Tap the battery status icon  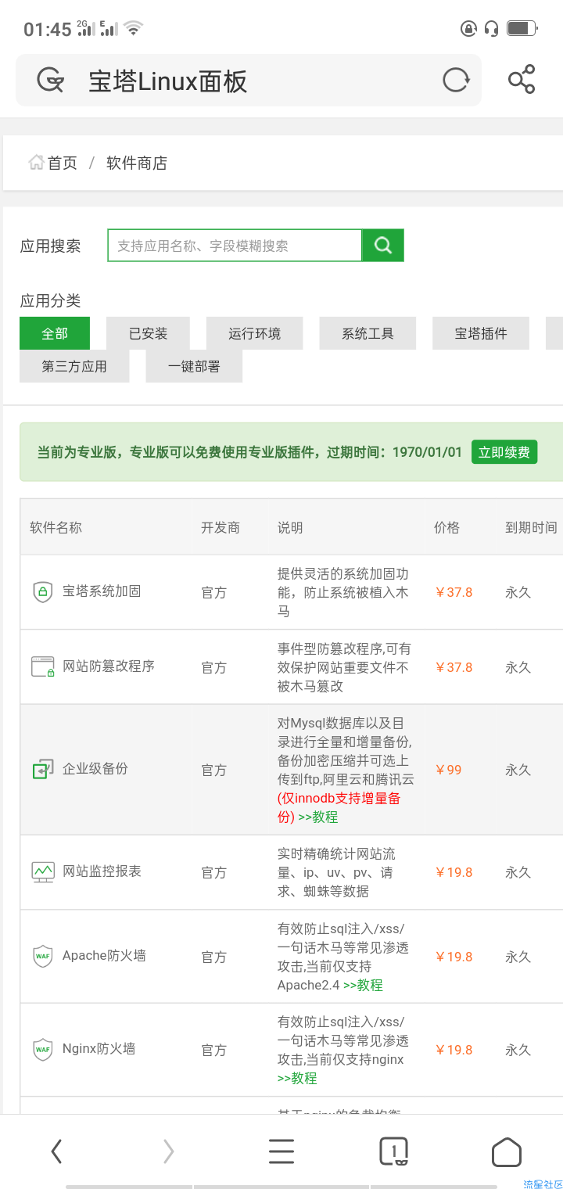[522, 29]
